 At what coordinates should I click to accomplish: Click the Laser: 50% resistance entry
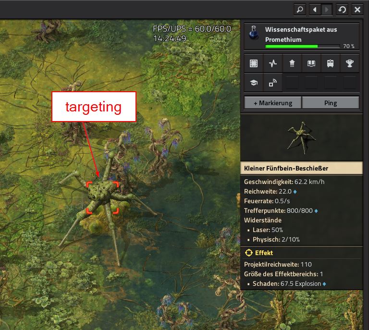[268, 230]
